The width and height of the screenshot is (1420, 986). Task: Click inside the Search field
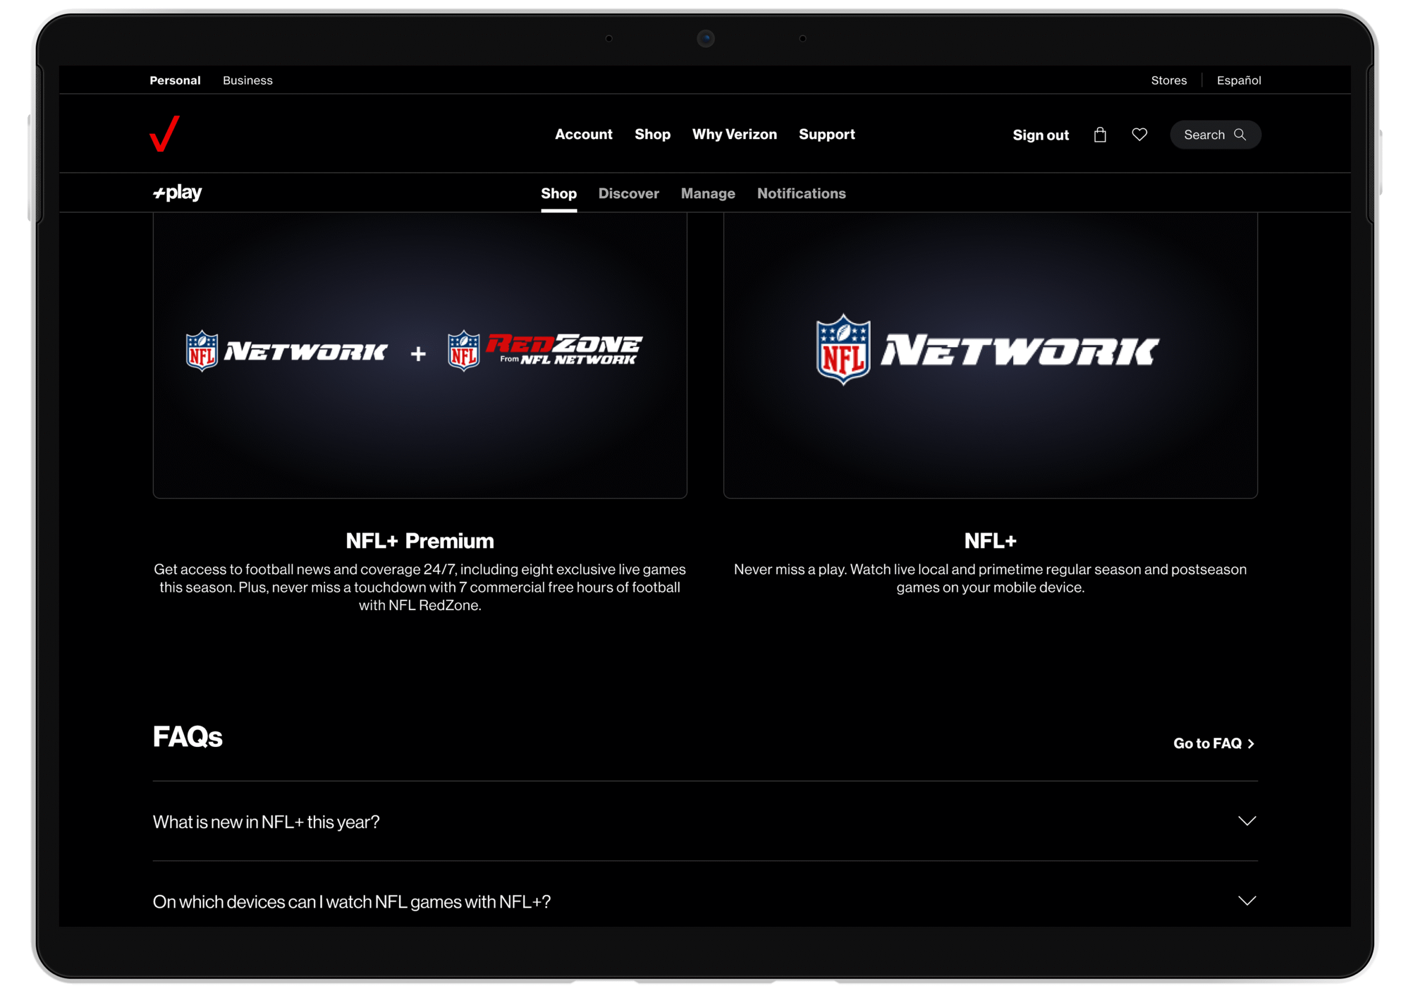click(1215, 134)
